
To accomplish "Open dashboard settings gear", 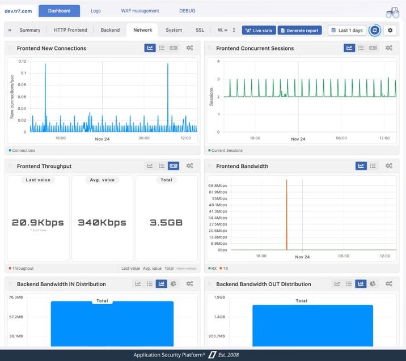I will click(x=390, y=30).
